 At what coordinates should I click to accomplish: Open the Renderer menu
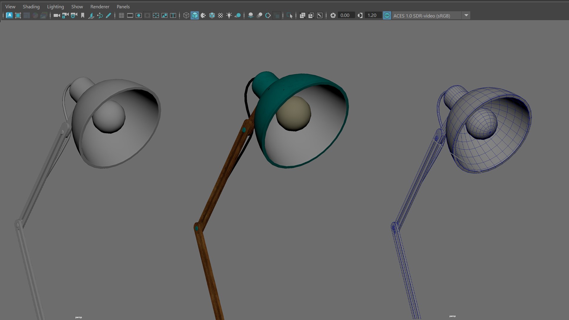pos(100,7)
